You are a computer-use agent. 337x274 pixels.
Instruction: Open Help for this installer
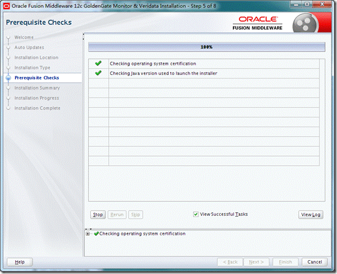19,262
